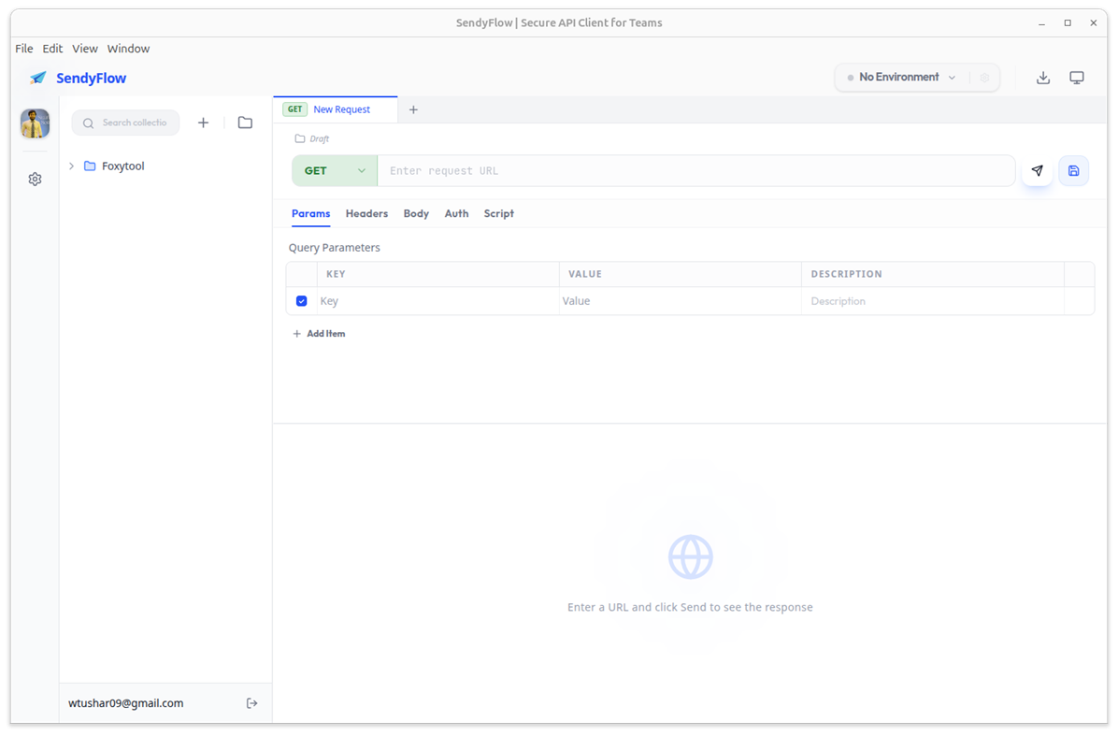Viewport: 1118px width, 736px height.
Task: Open the View menu
Action: (x=85, y=49)
